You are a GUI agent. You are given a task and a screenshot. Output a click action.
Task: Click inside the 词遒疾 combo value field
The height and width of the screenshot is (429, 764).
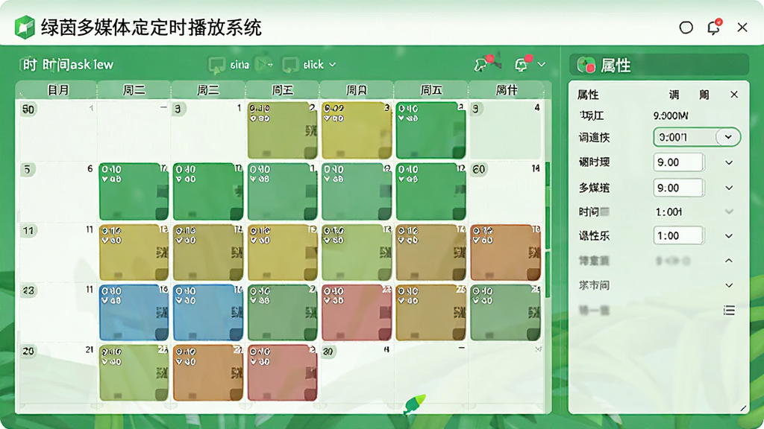[x=685, y=137]
